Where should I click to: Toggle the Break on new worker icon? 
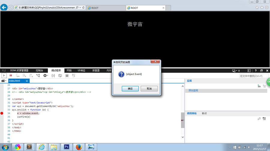point(38,76)
